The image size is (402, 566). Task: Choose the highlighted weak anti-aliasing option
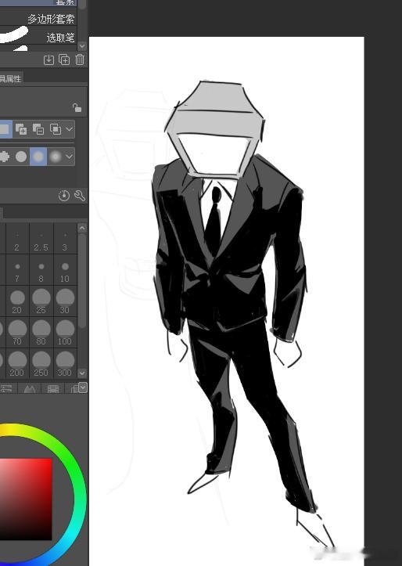pyautogui.click(x=38, y=157)
